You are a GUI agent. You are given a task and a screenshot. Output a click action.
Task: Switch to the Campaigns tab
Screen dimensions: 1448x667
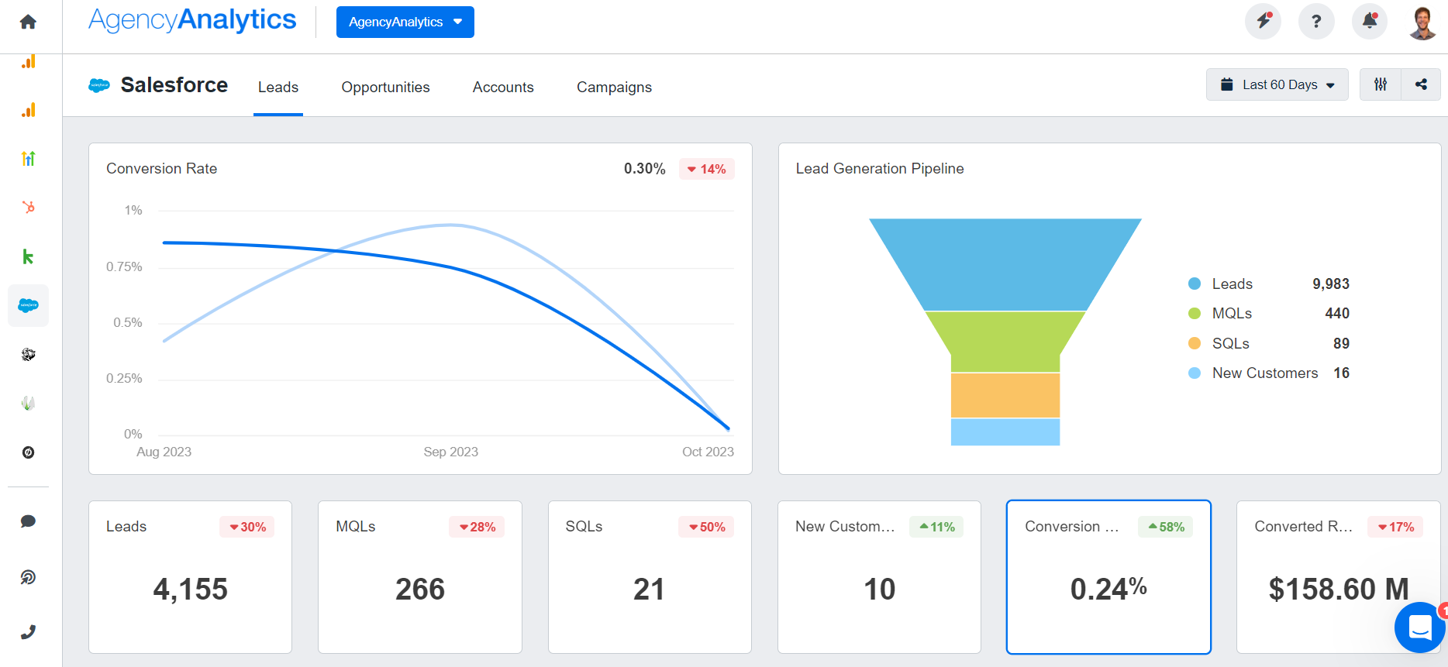coord(614,88)
